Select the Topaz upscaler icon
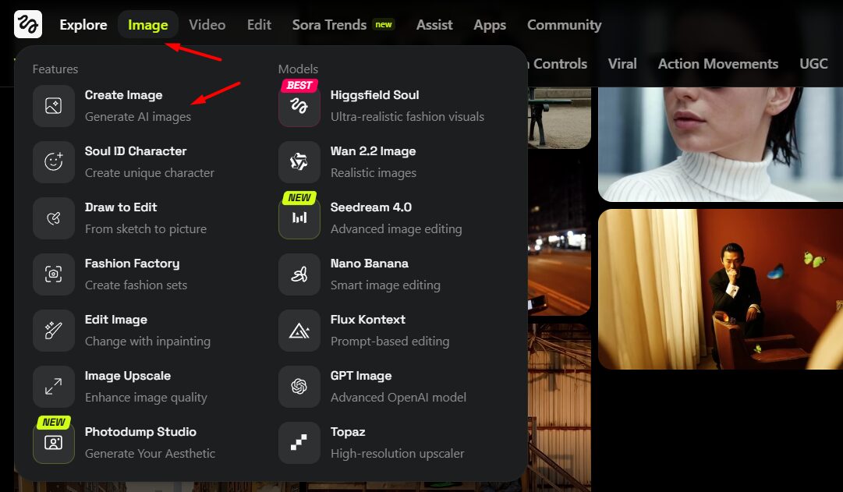 click(x=299, y=443)
